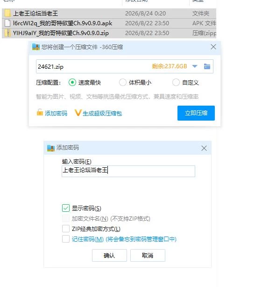Enable ZIP经典加密方式(L) checkbox
The height and width of the screenshot is (287, 262).
click(x=66, y=229)
